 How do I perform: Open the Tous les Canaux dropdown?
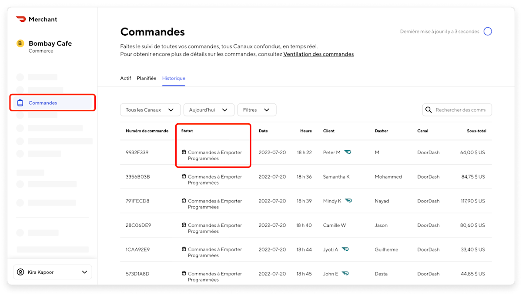point(150,110)
